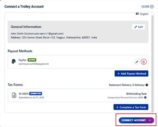The height and width of the screenshot is (127, 158).
Task: Click the vertical scrollbar of the panel
Action: [152, 64]
